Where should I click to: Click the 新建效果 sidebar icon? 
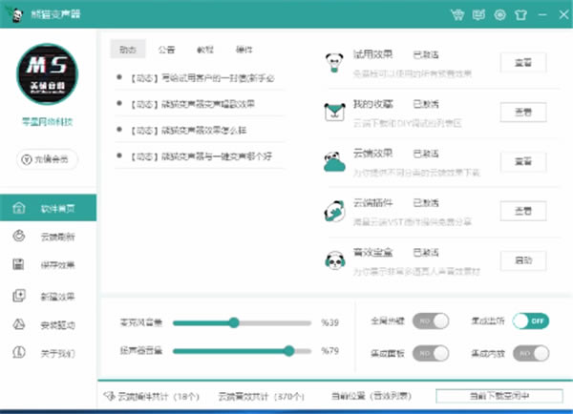(19, 295)
